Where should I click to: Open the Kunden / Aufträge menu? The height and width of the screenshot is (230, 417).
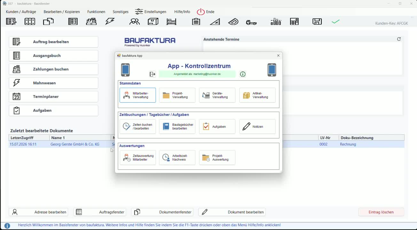click(x=21, y=12)
